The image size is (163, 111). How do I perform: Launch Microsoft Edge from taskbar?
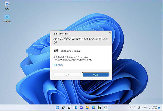93,107
